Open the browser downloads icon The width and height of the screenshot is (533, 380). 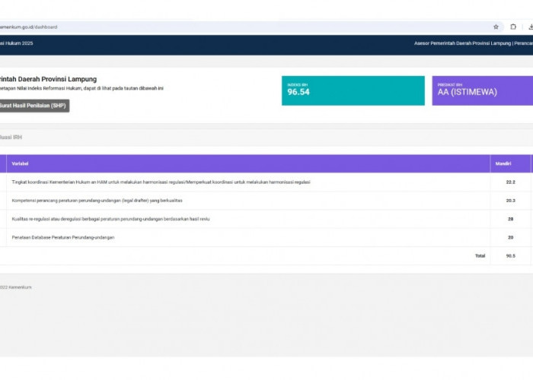[530, 27]
